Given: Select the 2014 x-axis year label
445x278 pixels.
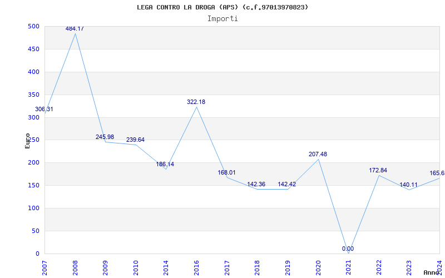Looking at the screenshot, I should point(166,268).
